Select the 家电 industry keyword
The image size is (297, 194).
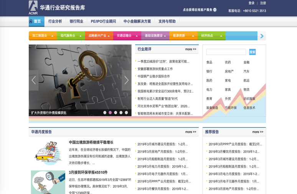pyautogui.click(x=228, y=80)
